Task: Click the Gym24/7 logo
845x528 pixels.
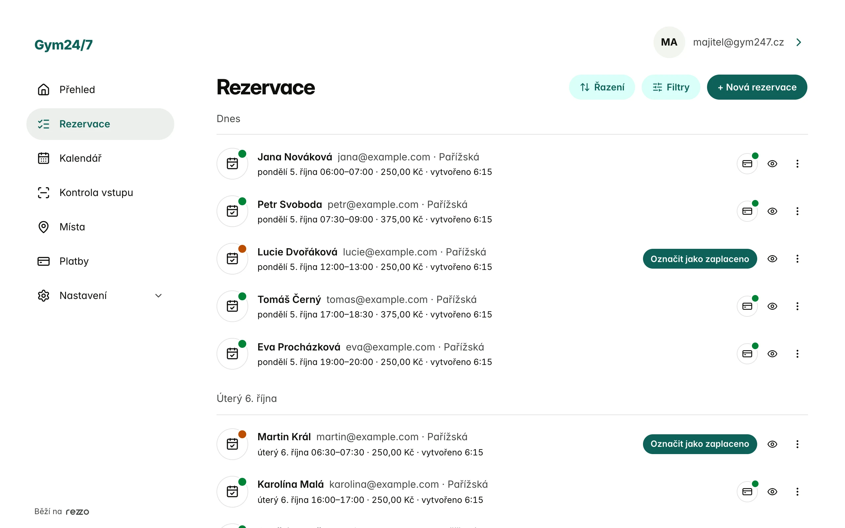Action: [64, 45]
